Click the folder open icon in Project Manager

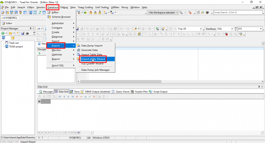[11, 33]
